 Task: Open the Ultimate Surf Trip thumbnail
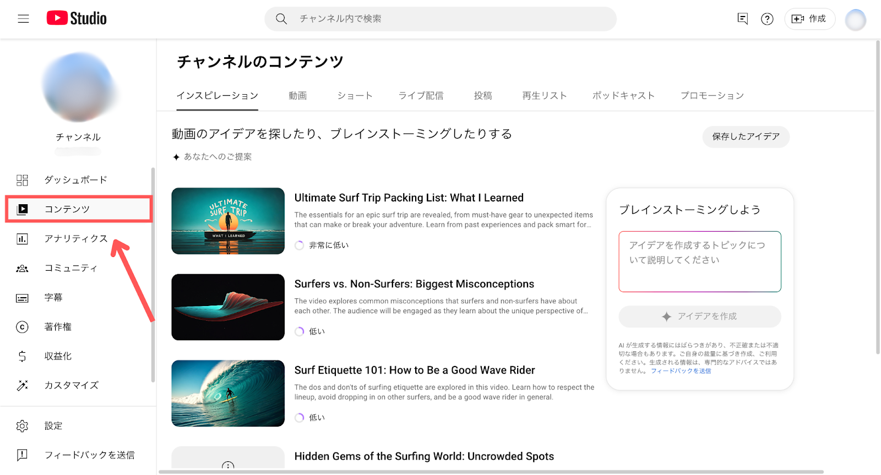pos(228,221)
